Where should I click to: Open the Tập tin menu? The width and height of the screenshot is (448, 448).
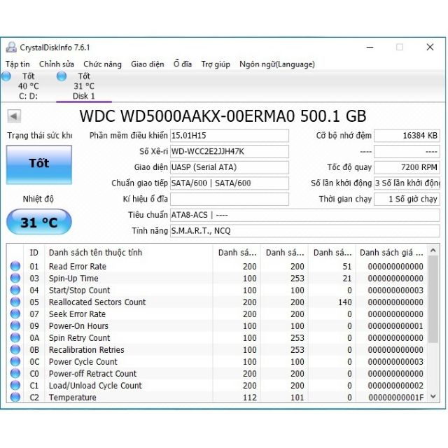point(17,64)
